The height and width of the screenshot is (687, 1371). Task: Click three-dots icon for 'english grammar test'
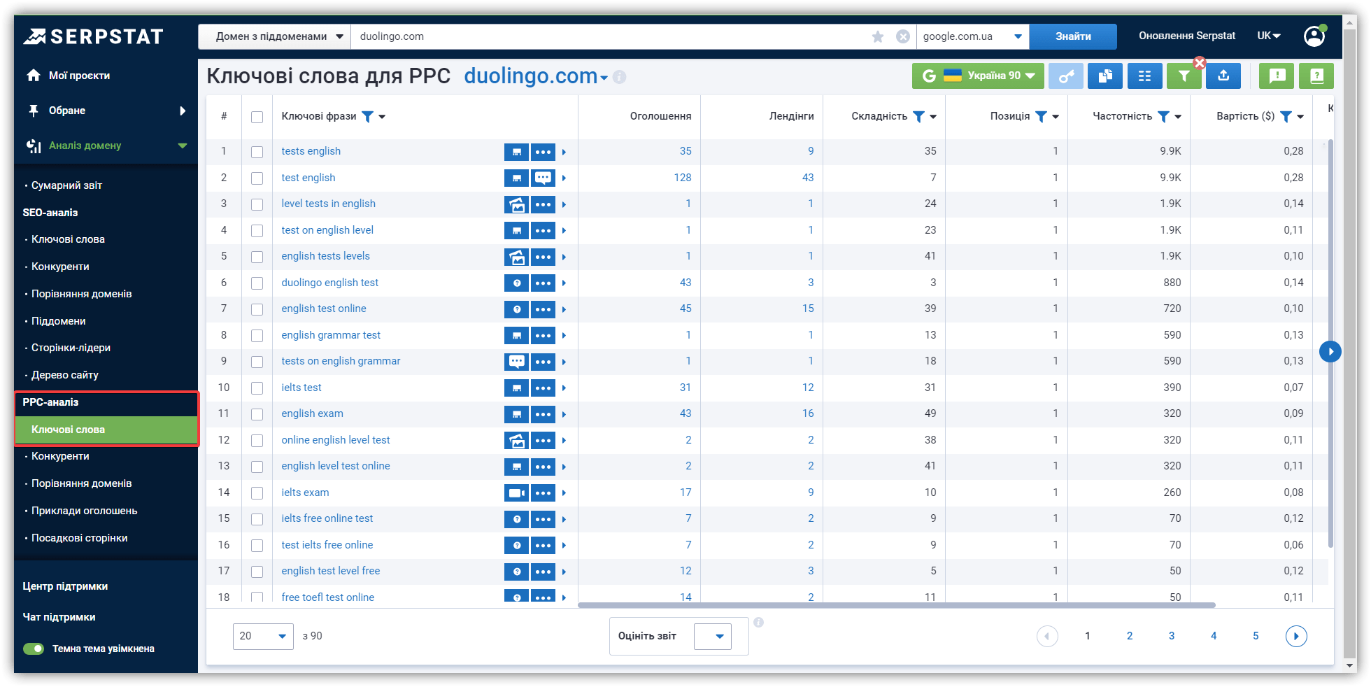543,335
